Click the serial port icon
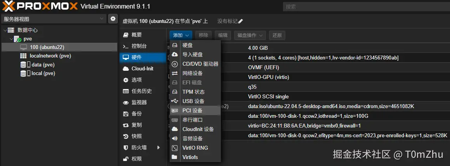This screenshot has height=166, width=450. [175, 120]
